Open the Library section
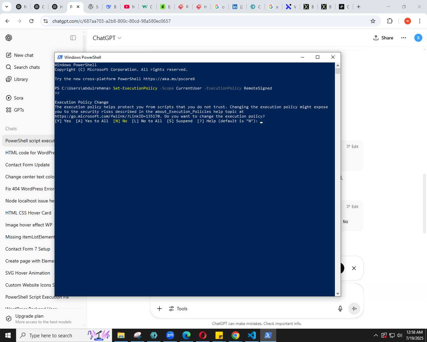This screenshot has width=427, height=342. [17, 79]
